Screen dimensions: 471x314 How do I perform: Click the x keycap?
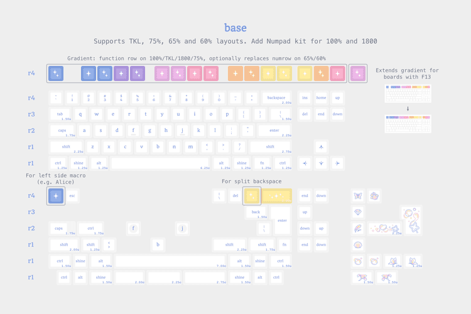109,147
